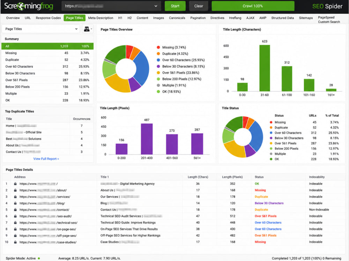Select the OK row in Summary
This screenshot has width=349, height=261.
click(47, 100)
